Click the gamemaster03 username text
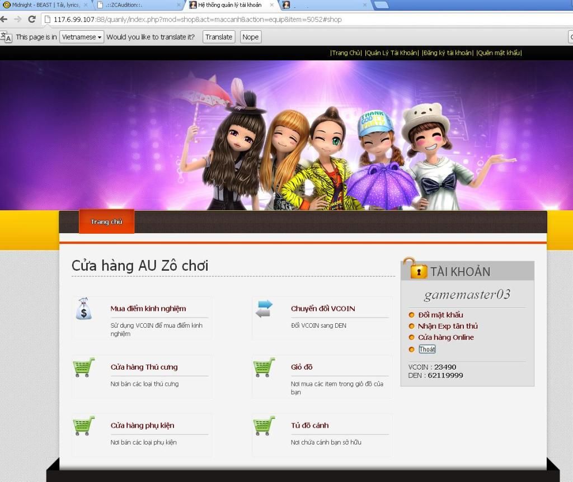Viewport: 573px width, 482px height. click(467, 294)
